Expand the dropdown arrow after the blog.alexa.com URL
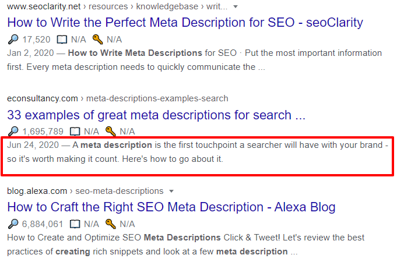404x262 pixels. (171, 191)
